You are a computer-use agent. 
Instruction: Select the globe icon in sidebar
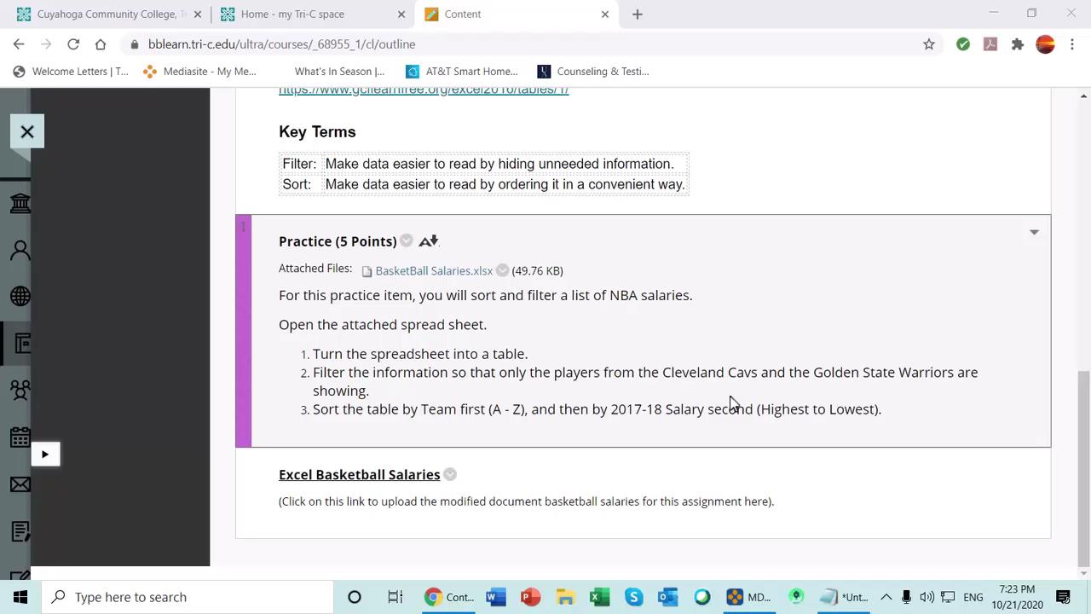tap(20, 296)
